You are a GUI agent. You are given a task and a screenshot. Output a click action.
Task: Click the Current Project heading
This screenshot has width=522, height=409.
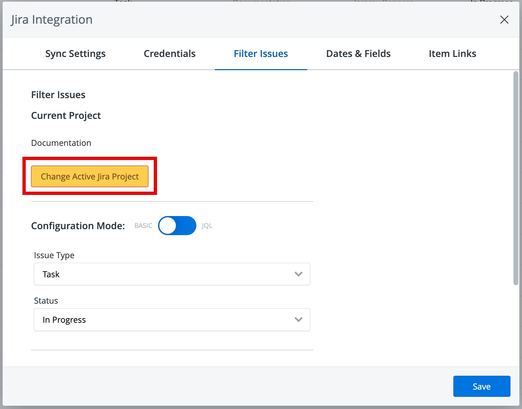point(66,116)
